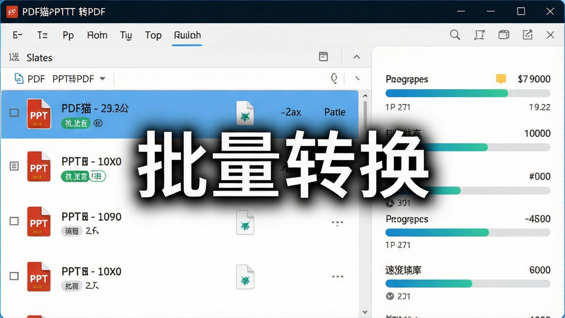Viewport: 565px width, 318px height.
Task: Click the yellow note flag beside $79000
Action: point(501,78)
